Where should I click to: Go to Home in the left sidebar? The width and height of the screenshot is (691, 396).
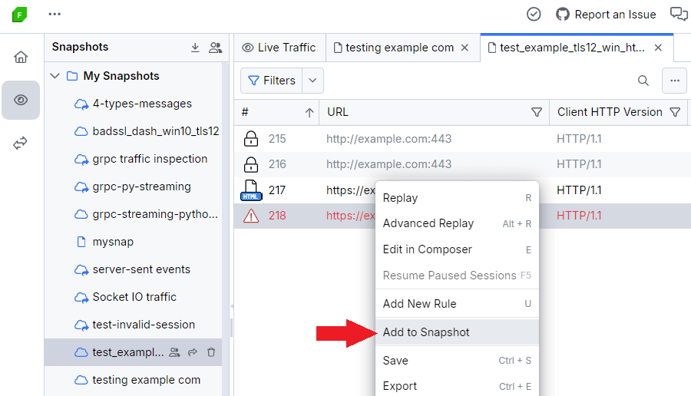coord(21,57)
